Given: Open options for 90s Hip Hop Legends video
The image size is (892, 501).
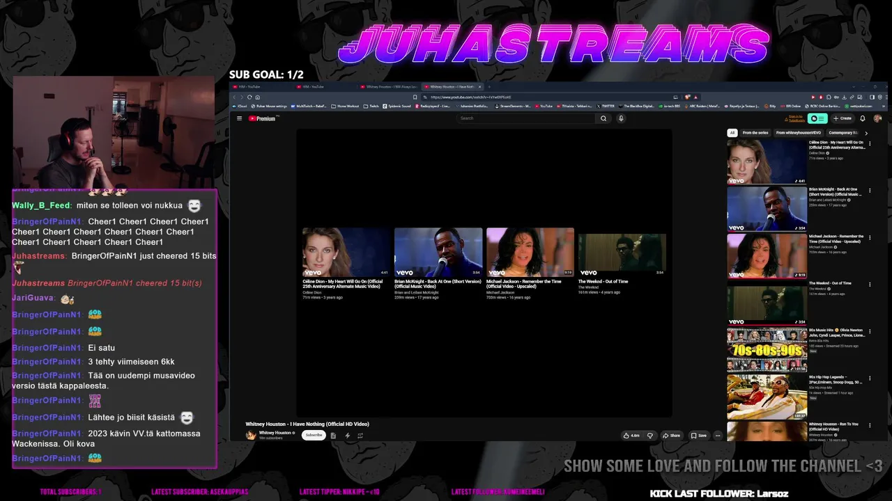Looking at the screenshot, I should [x=869, y=378].
